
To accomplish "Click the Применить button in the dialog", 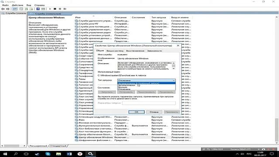I will tap(172, 112).
